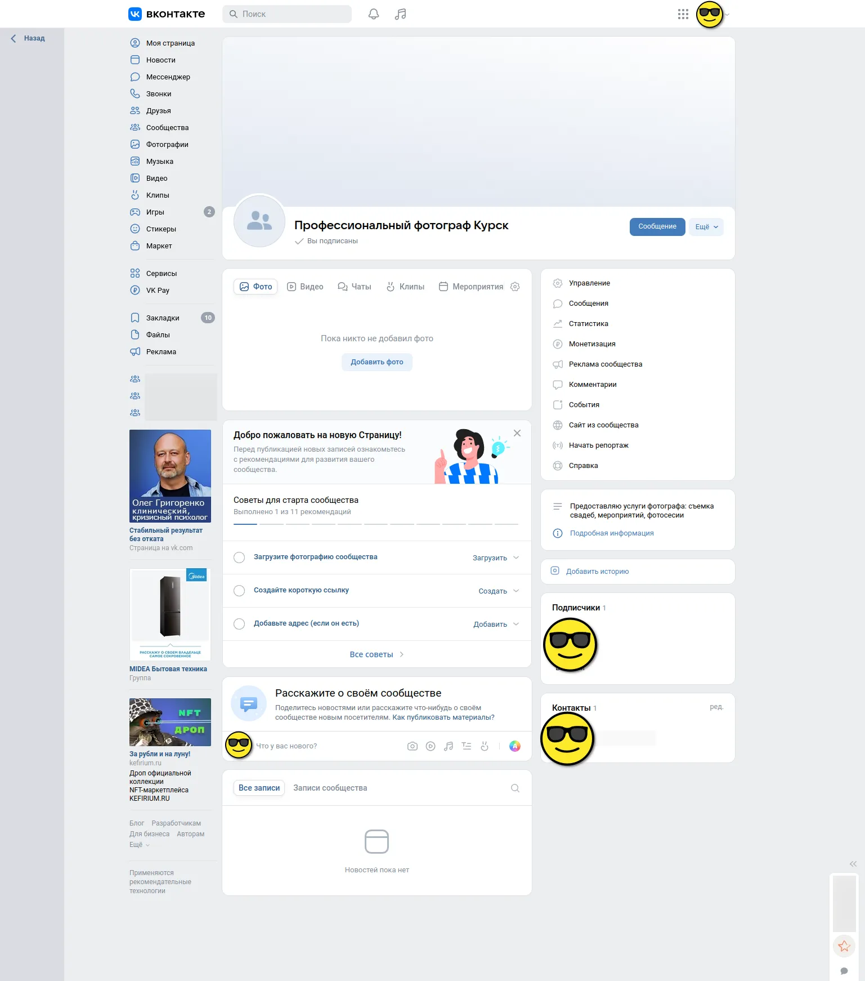Open the music note icon in header
This screenshot has height=981, width=865.
click(x=401, y=14)
